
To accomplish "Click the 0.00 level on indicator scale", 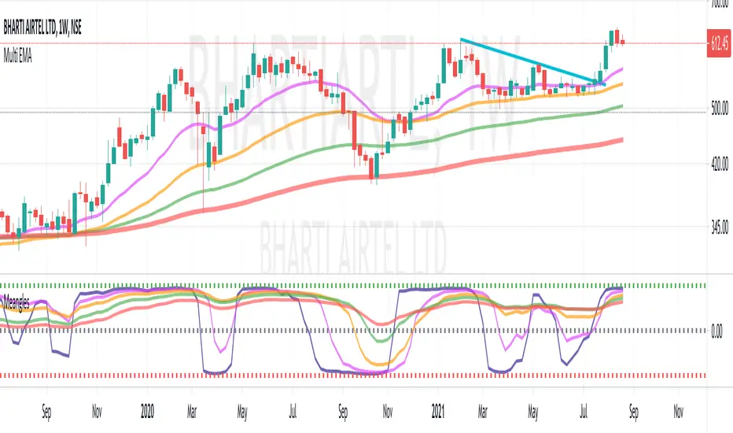I will 716,331.
